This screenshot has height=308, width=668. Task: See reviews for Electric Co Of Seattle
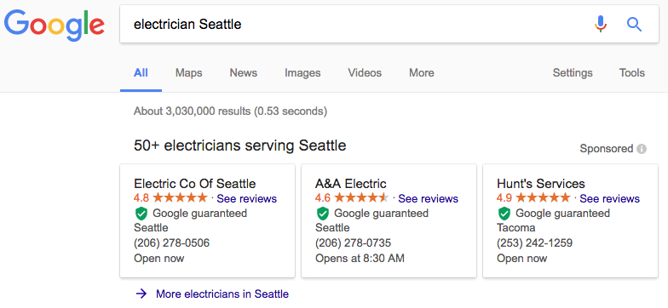(x=247, y=199)
